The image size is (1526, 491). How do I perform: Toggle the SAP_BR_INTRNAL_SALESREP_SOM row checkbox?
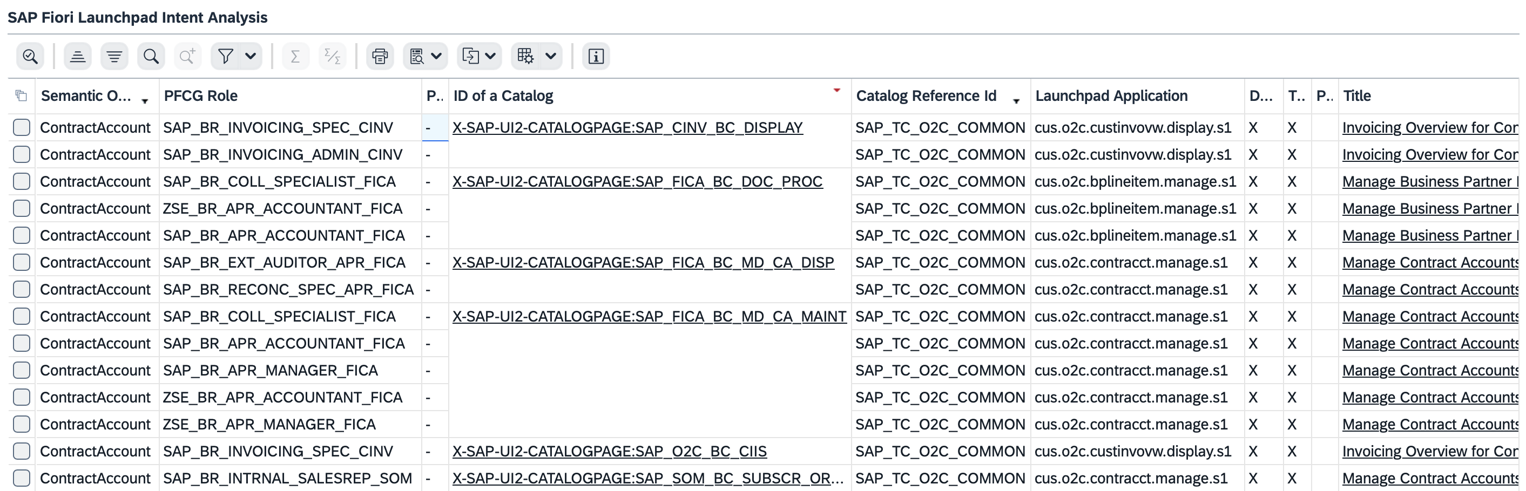[x=22, y=478]
